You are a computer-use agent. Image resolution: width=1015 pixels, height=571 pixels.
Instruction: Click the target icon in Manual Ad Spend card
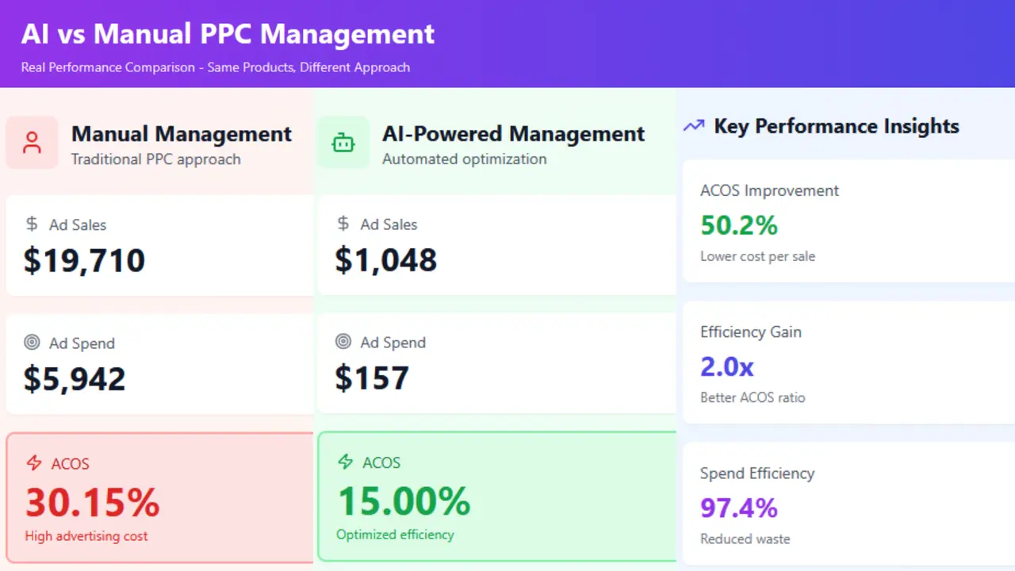click(32, 343)
